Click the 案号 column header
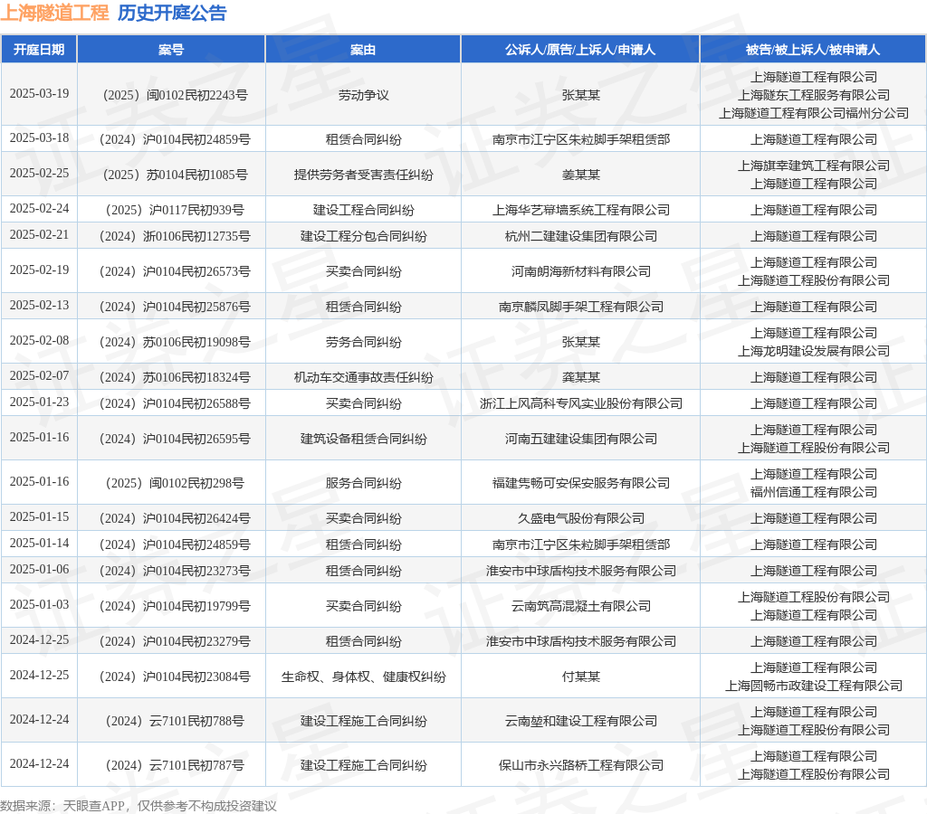 171,50
